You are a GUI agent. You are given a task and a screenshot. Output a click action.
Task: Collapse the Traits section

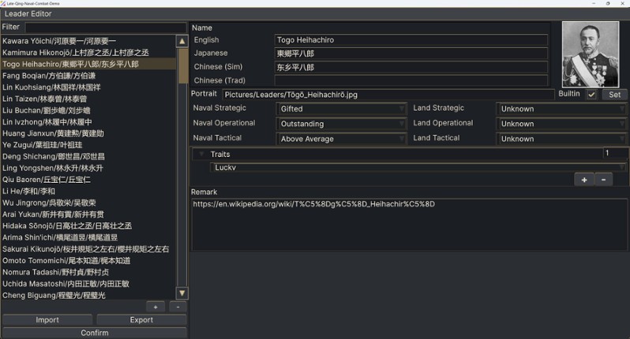202,155
